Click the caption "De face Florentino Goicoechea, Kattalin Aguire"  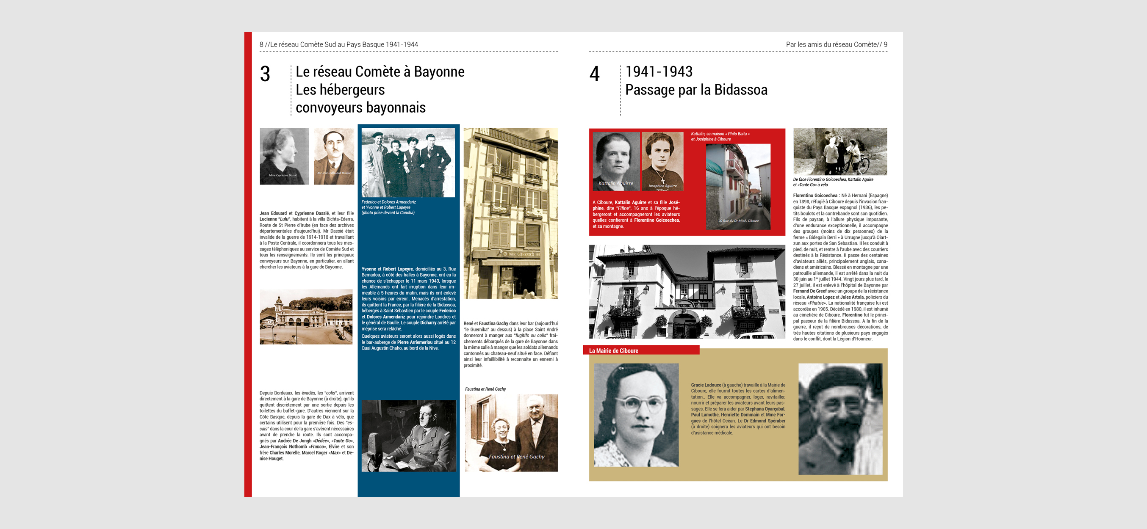[833, 179]
